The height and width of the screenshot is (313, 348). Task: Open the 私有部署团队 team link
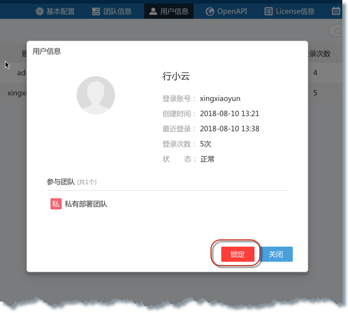pos(86,204)
